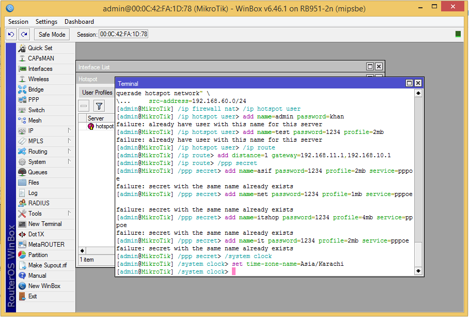This screenshot has width=469, height=317.
Task: Open the Queues sidebar entry
Action: [x=38, y=172]
